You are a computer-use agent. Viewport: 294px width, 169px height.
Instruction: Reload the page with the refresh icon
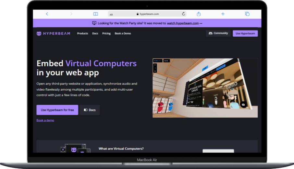click(x=184, y=14)
